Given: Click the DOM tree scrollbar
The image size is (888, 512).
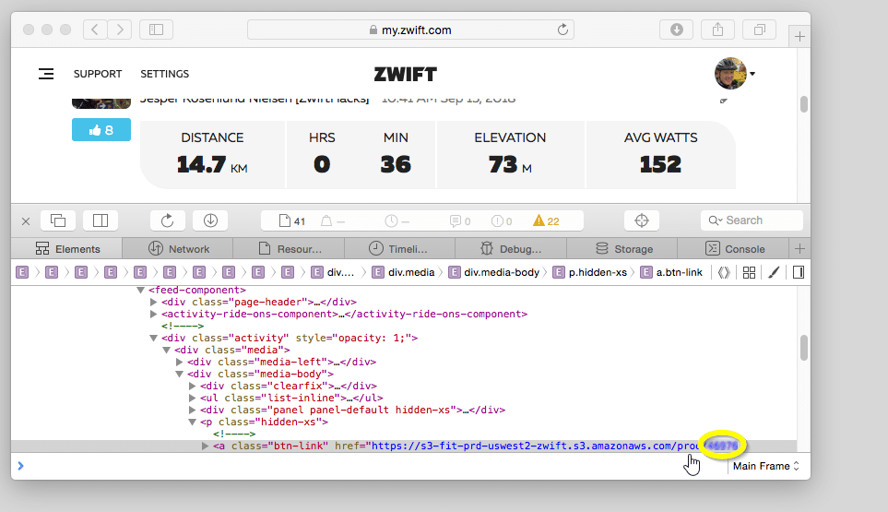Looking at the screenshot, I should point(803,348).
